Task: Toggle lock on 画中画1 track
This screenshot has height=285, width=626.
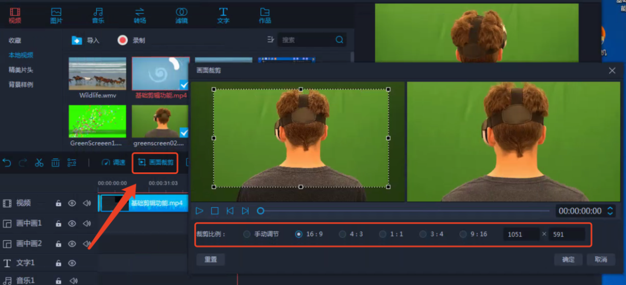Action: pos(58,223)
